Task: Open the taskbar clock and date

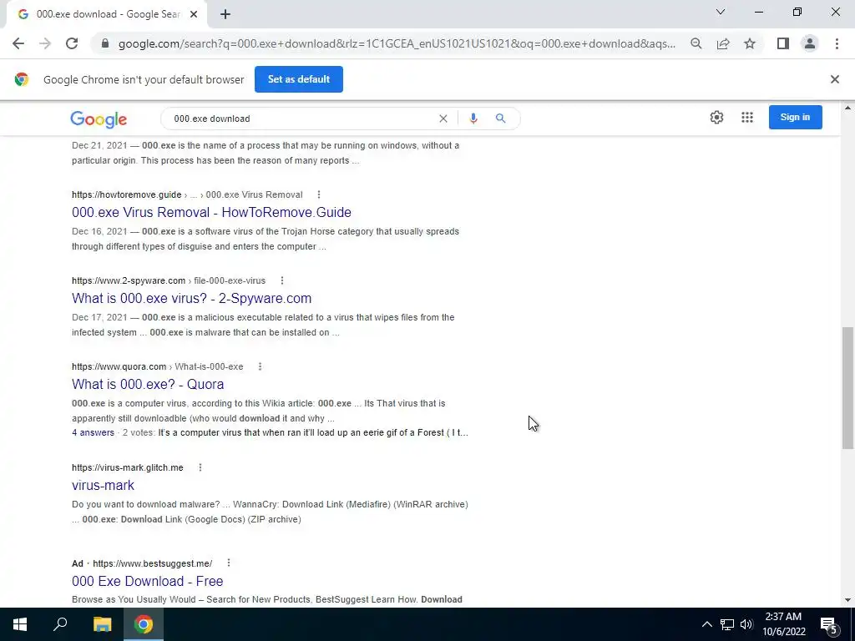Action: [783, 624]
